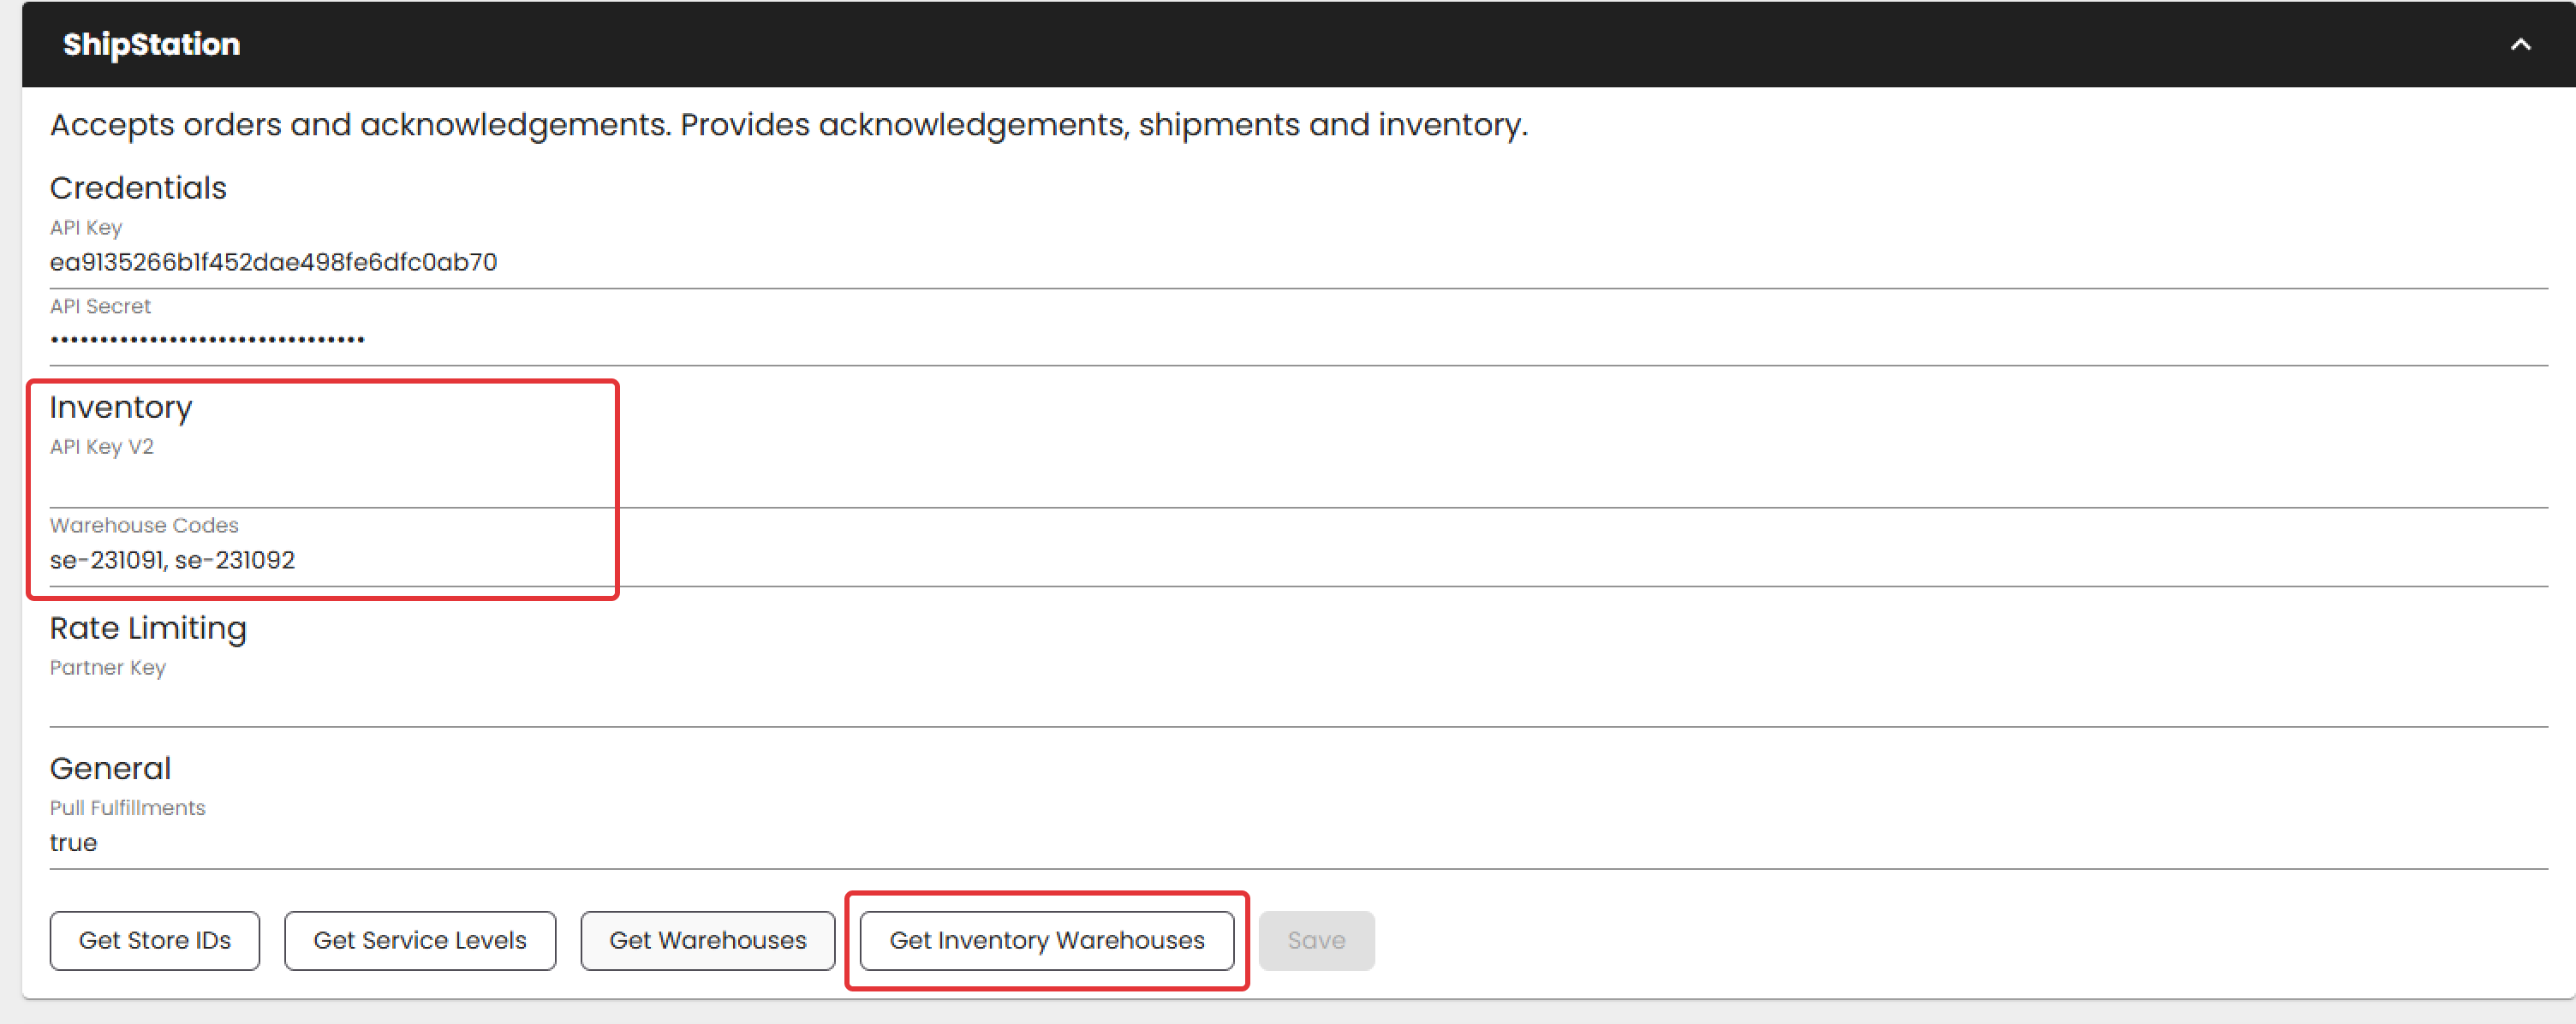The height and width of the screenshot is (1024, 2576).
Task: Select the Pull Fulfillments true value
Action: [x=73, y=843]
